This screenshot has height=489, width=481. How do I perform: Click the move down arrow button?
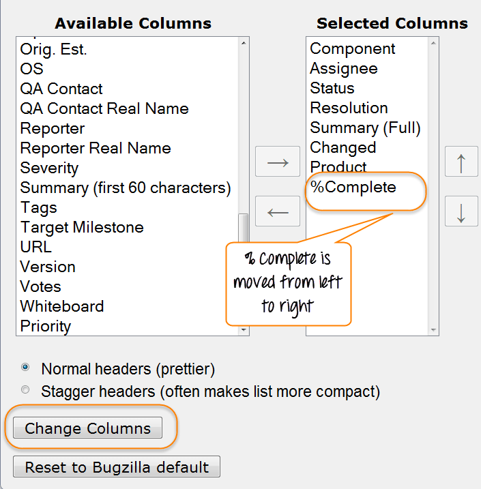click(461, 211)
